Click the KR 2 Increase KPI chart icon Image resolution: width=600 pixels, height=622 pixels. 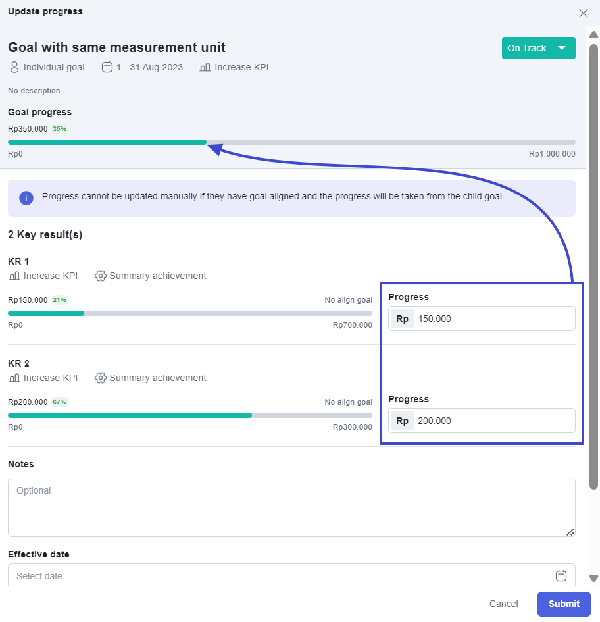[14, 378]
